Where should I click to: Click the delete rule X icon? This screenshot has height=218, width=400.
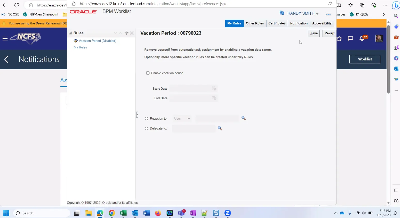pyautogui.click(x=132, y=33)
